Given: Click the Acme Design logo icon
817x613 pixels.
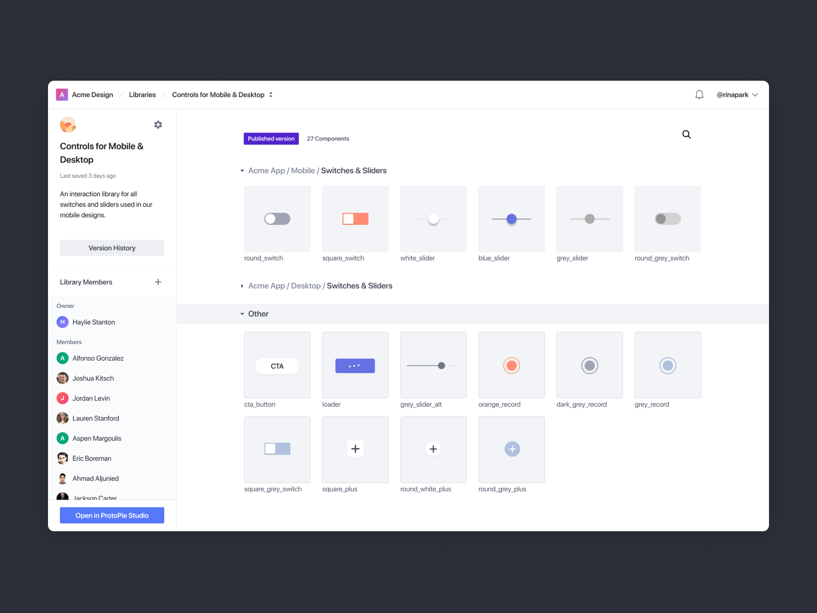Looking at the screenshot, I should tap(62, 95).
